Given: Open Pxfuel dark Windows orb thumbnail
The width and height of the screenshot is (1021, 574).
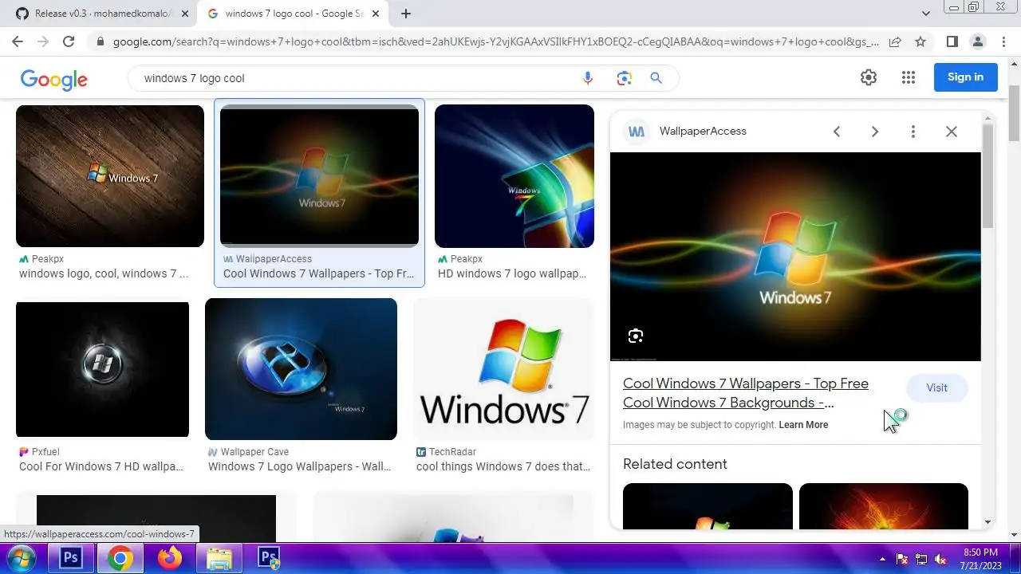Looking at the screenshot, I should click(102, 369).
